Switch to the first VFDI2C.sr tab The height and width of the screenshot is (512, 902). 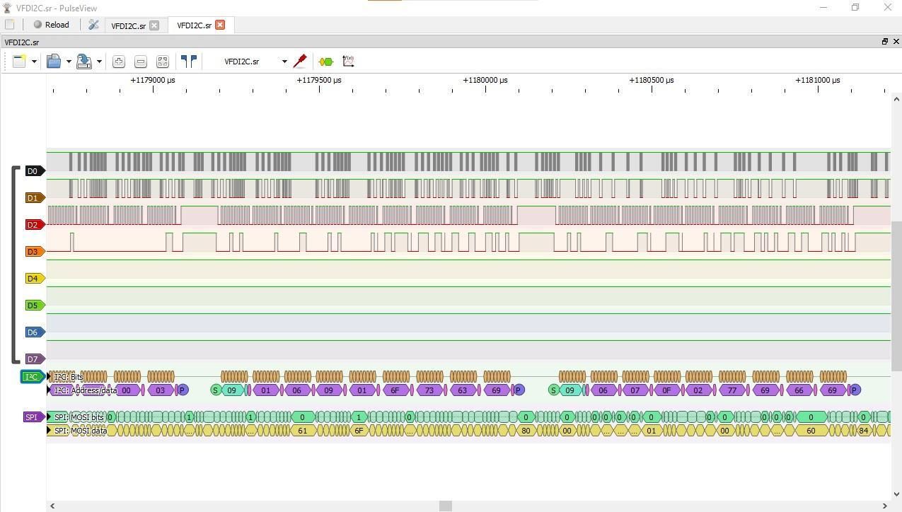[128, 25]
